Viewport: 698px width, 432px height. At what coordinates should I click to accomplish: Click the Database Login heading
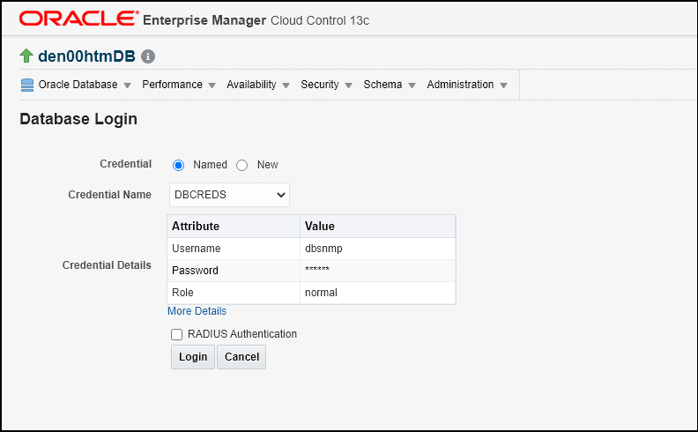pyautogui.click(x=78, y=119)
